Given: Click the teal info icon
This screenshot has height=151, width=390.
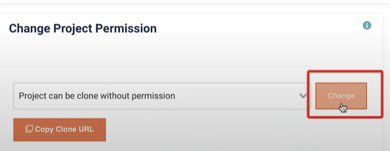Looking at the screenshot, I should [367, 25].
